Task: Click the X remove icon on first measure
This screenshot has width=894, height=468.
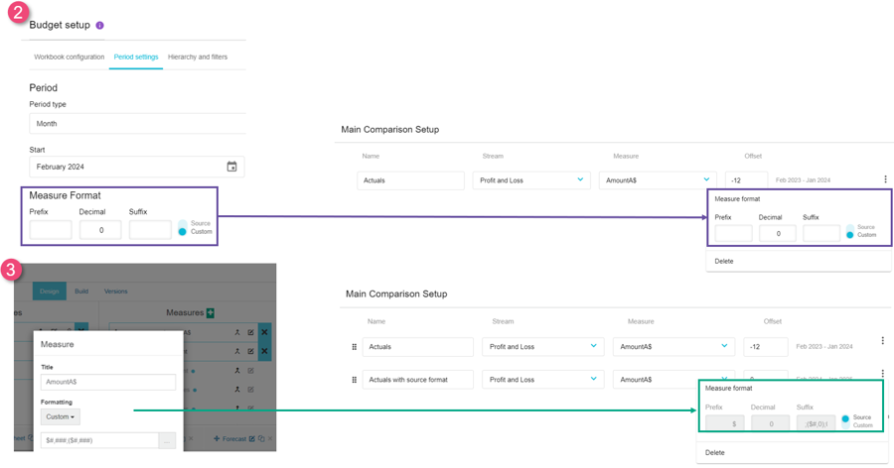Action: pos(264,333)
